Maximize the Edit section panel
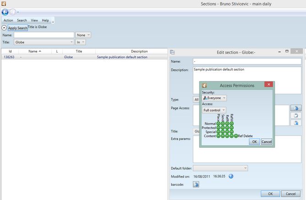306x200 pixels. point(287,51)
